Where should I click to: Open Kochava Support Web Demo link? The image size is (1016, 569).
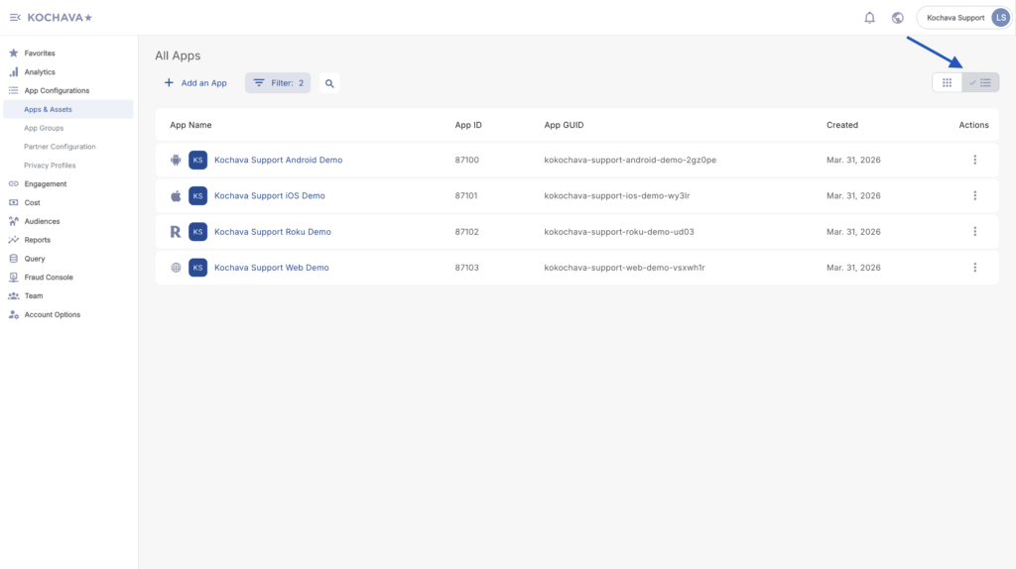pos(271,268)
